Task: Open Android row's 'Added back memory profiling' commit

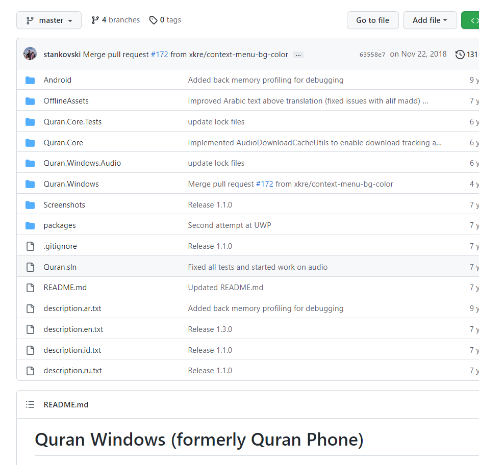Action: tap(265, 80)
